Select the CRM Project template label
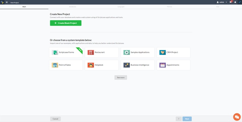 coord(172,52)
